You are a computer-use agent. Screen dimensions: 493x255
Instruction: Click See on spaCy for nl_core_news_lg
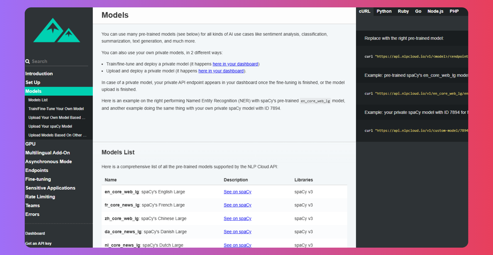(238, 245)
